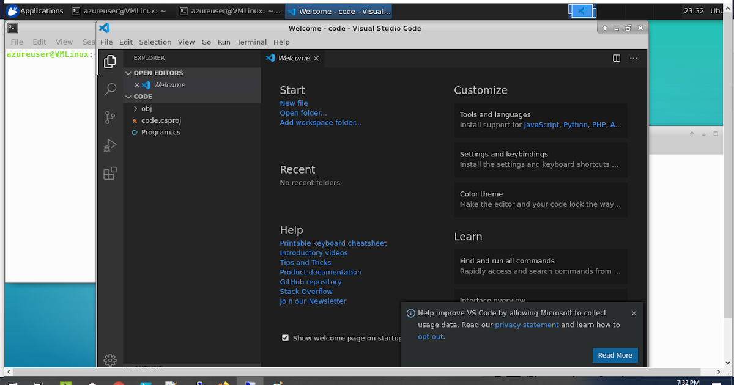Viewport: 734px width, 385px height.
Task: Open the Extensions view
Action: click(110, 173)
